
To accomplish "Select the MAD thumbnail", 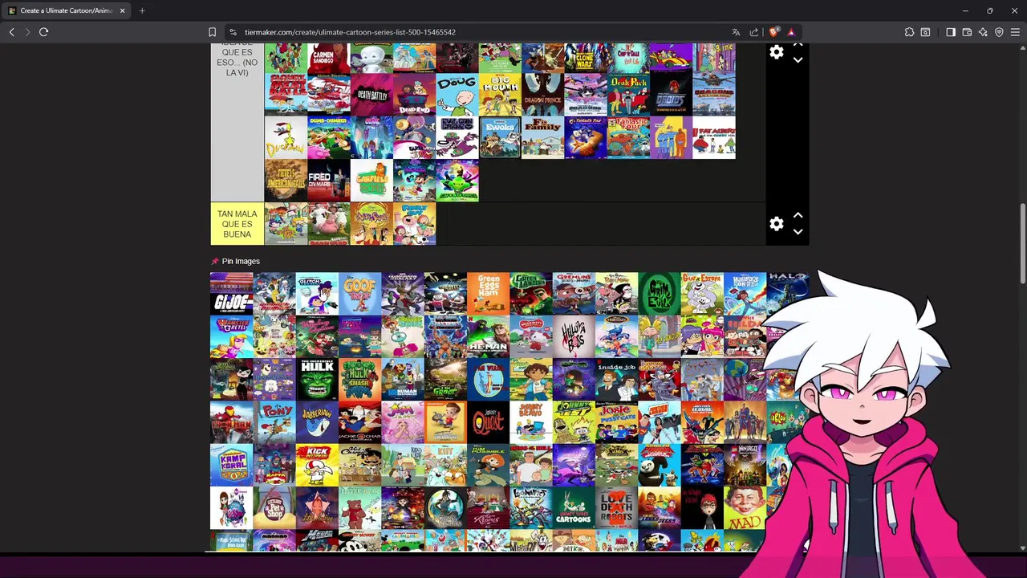I will tap(745, 507).
